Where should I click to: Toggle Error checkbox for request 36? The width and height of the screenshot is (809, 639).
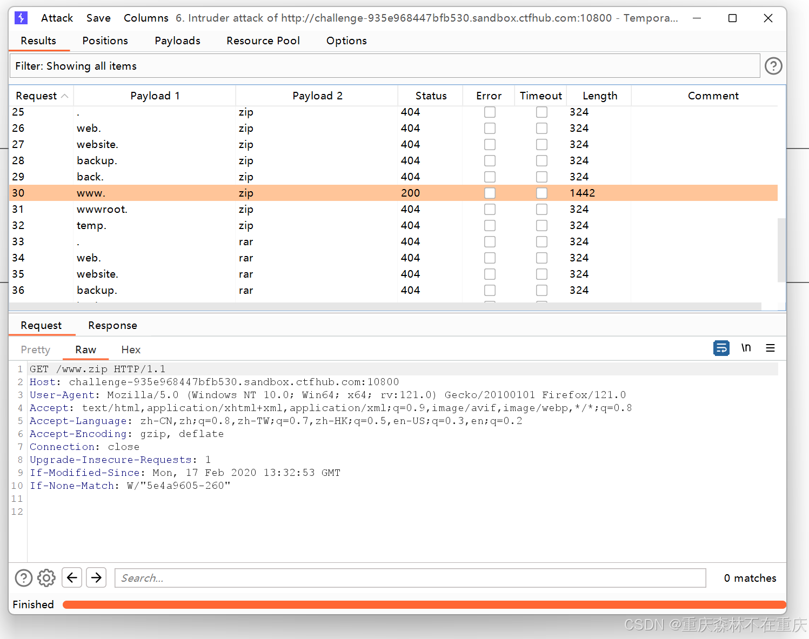click(490, 290)
